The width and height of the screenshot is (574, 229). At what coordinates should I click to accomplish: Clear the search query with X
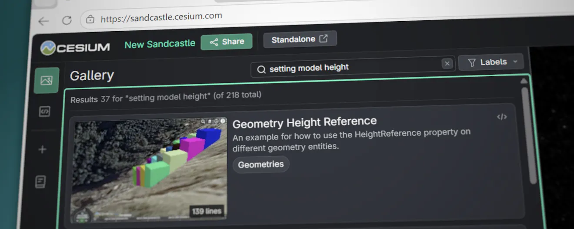coord(447,64)
